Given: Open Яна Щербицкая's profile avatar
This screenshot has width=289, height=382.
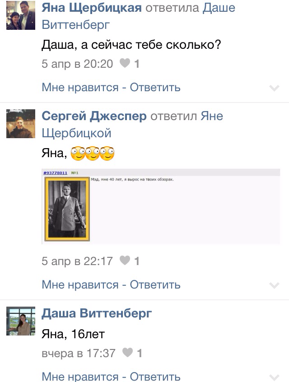Looking at the screenshot, I should click(21, 15).
